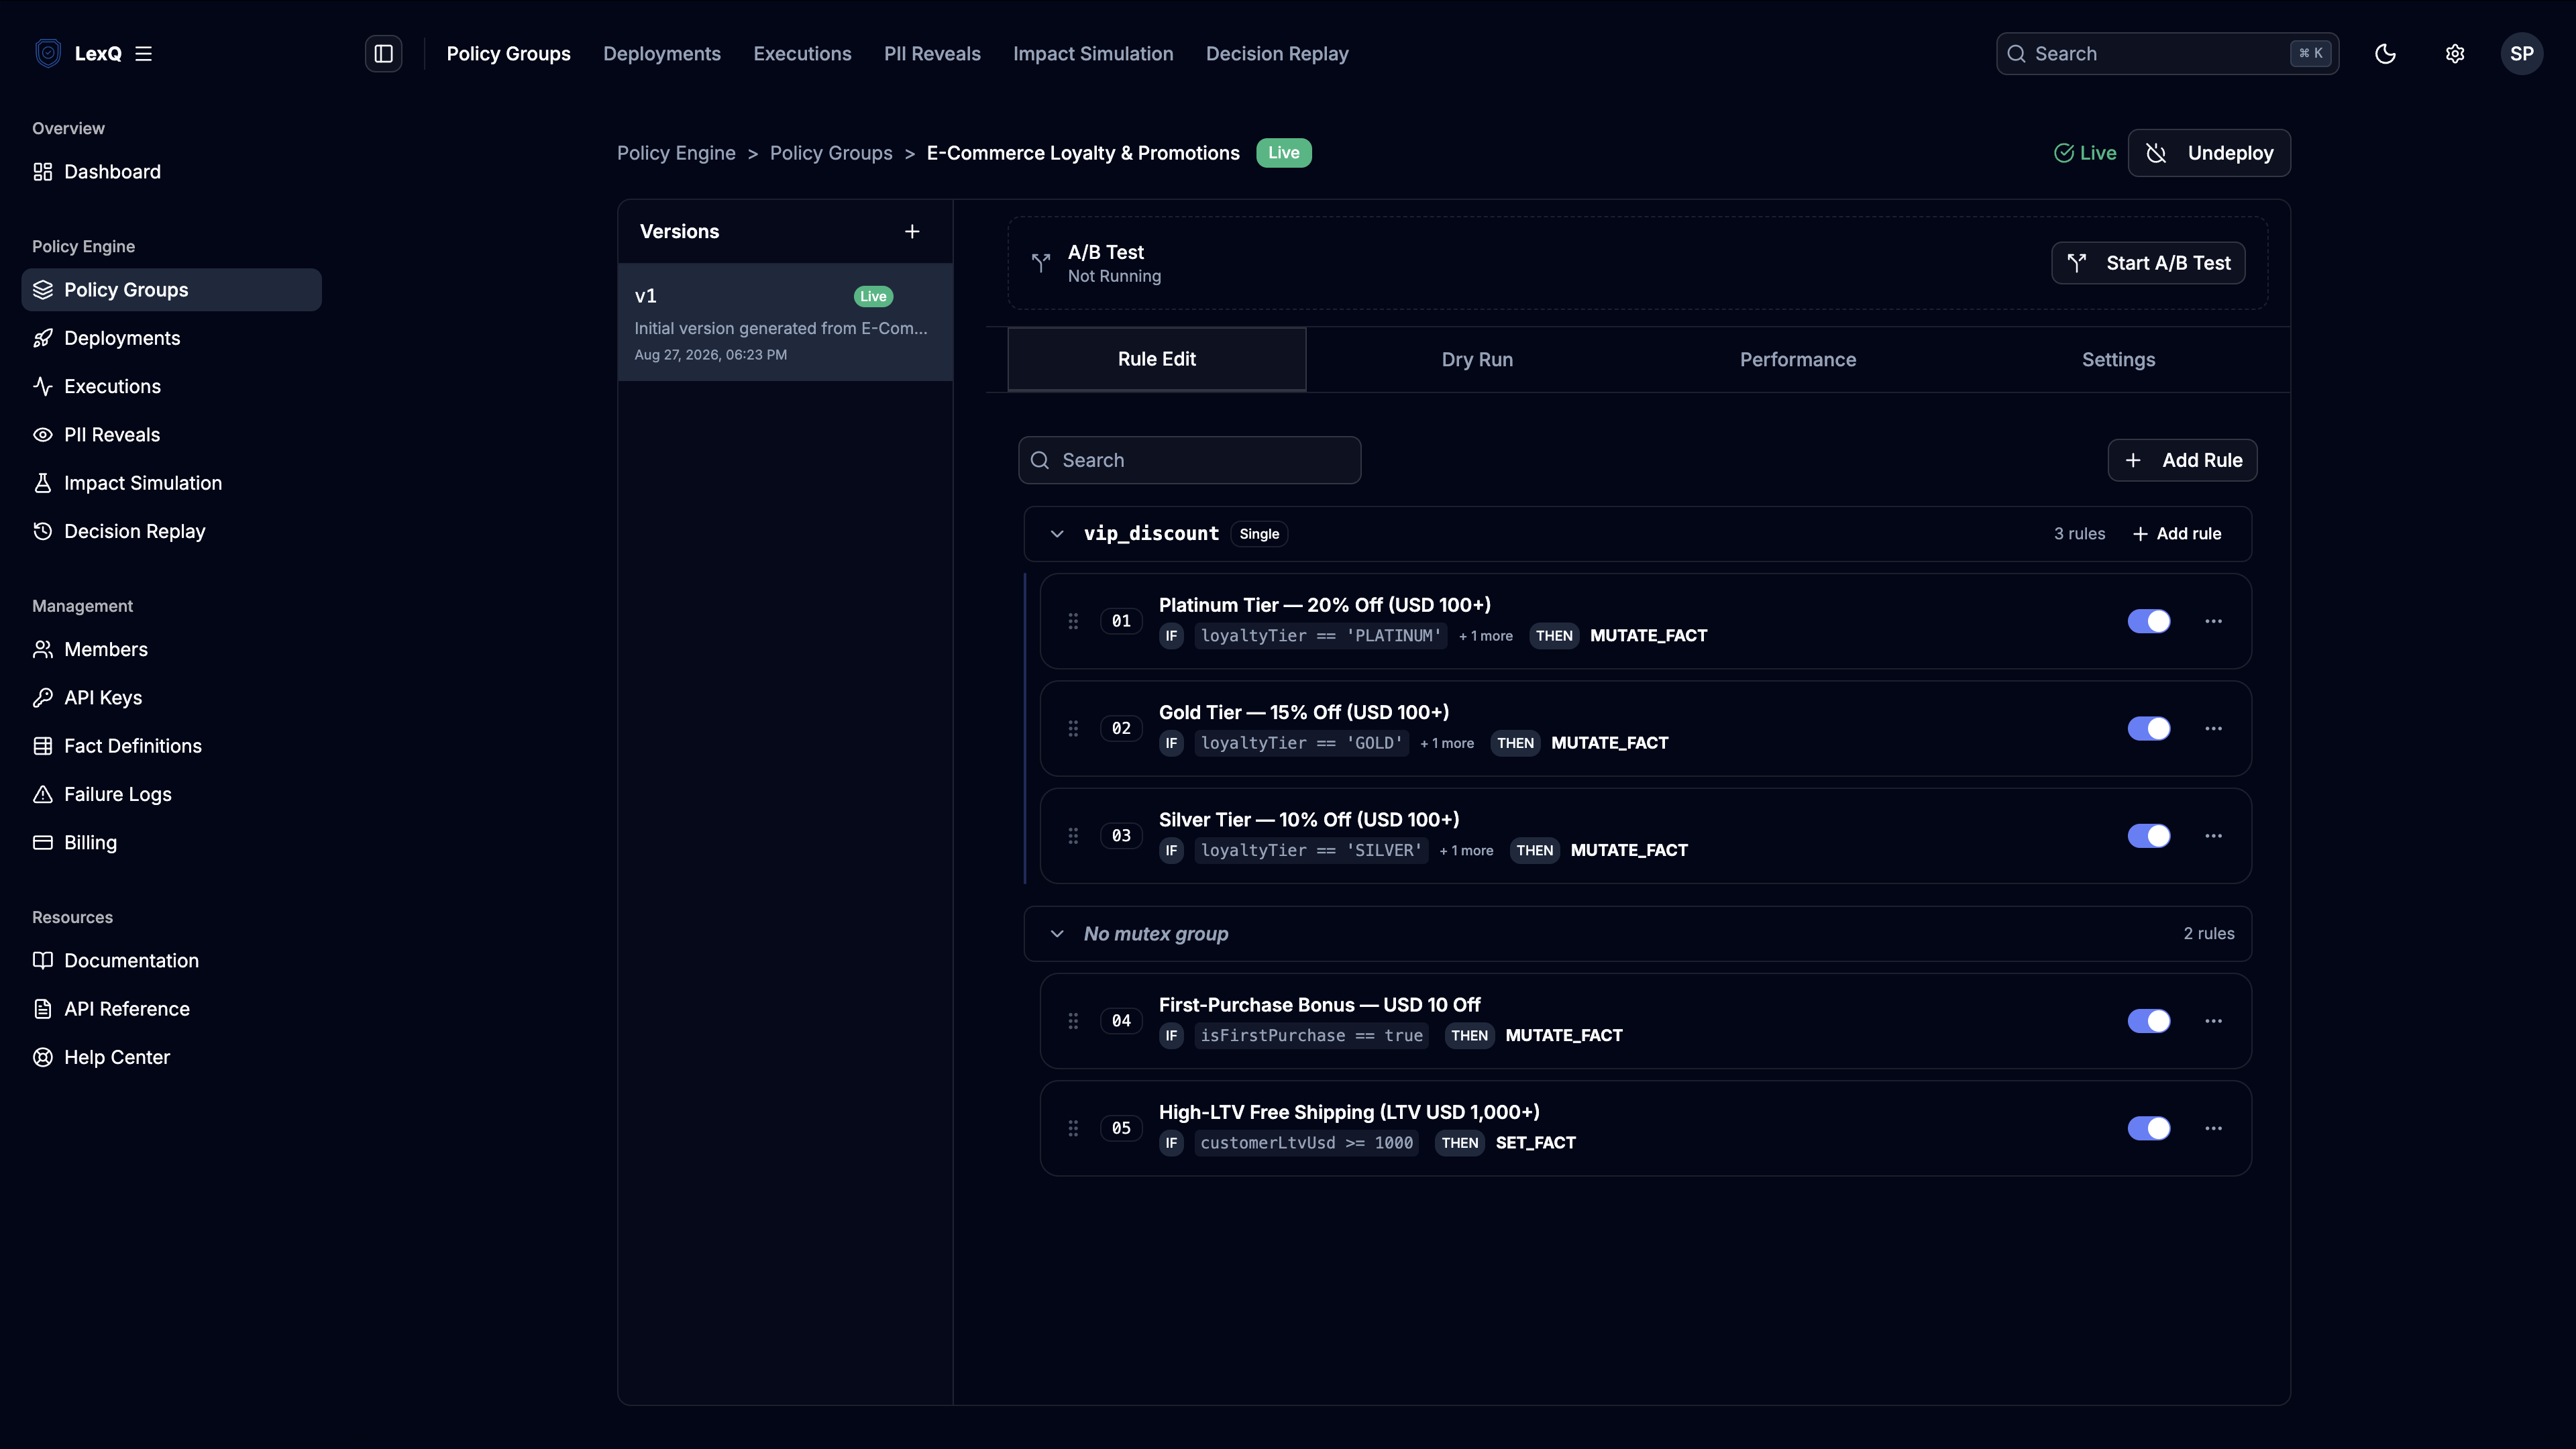Focus the rule Search field
Image resolution: width=2576 pixels, height=1449 pixels.
[1189, 460]
